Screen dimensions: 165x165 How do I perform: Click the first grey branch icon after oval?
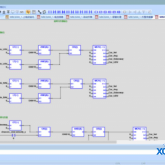coord(130,12)
